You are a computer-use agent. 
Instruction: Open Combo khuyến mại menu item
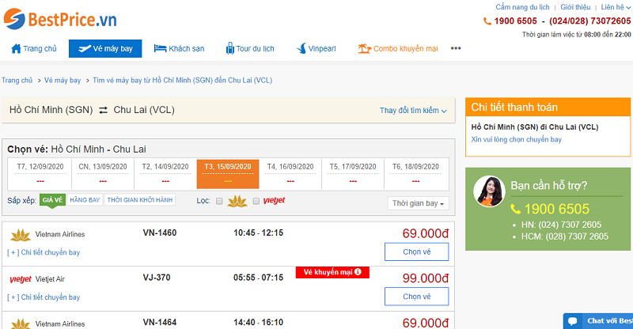point(398,48)
